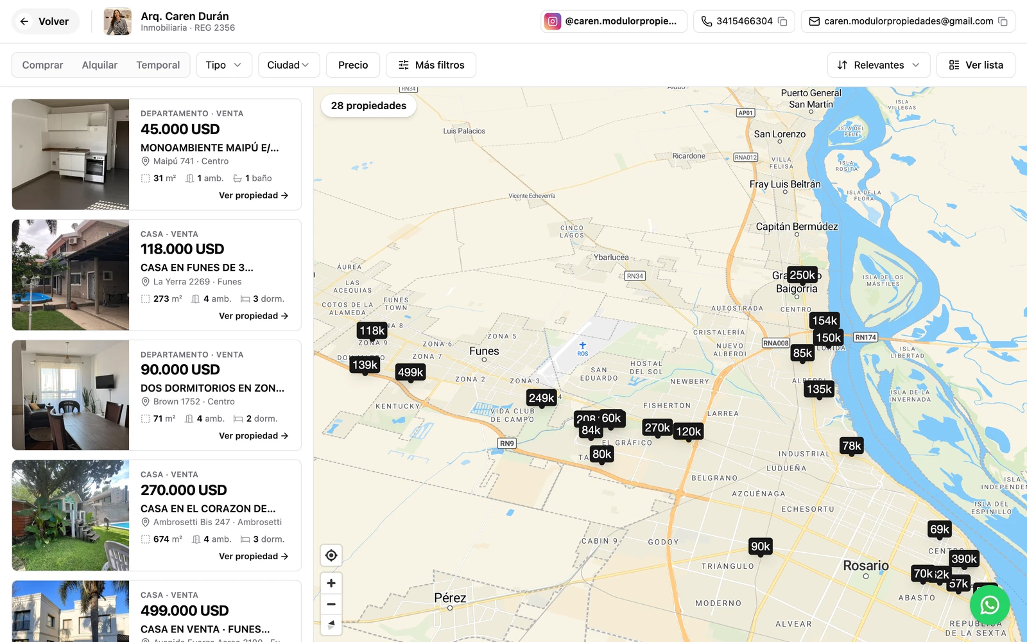Open the Relevantes sort dropdown

879,65
